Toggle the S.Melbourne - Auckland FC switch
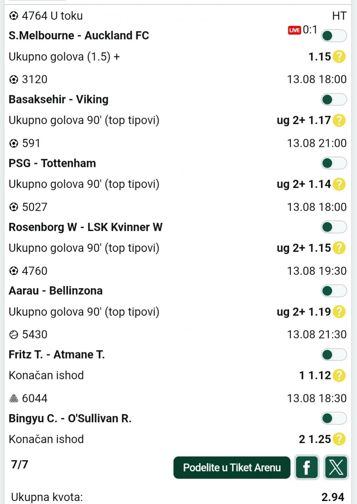This screenshot has width=357, height=504. [x=334, y=36]
